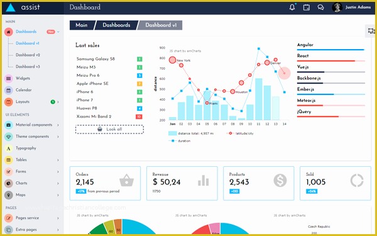This screenshot has width=377, height=236.
Task: Click the Revenue bar chart icon
Action: click(203, 181)
